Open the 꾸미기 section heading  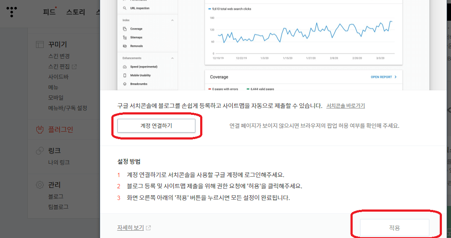coord(58,44)
